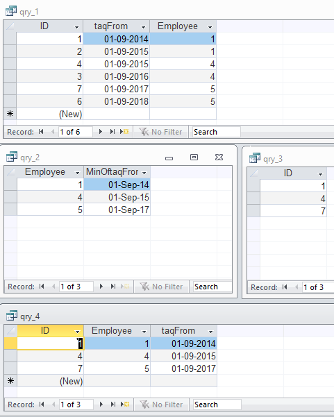Click Search box in qry_1
This screenshot has width=334, height=417.
pos(217,132)
